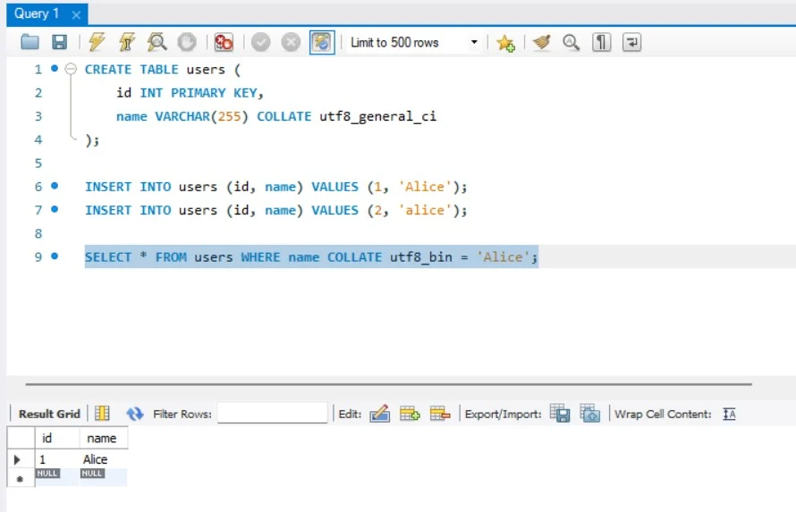Screen dimensions: 796x512
Task: Toggle word wrap icon in editor toolbar
Action: coord(632,42)
